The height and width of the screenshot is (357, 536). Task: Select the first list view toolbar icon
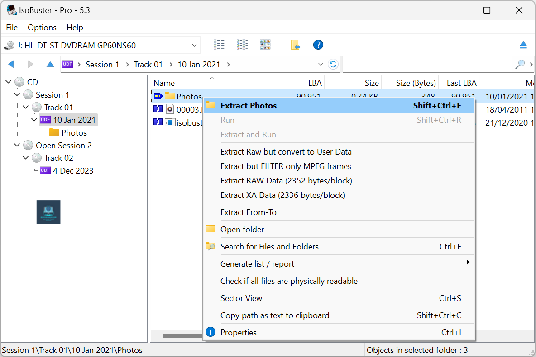point(219,45)
